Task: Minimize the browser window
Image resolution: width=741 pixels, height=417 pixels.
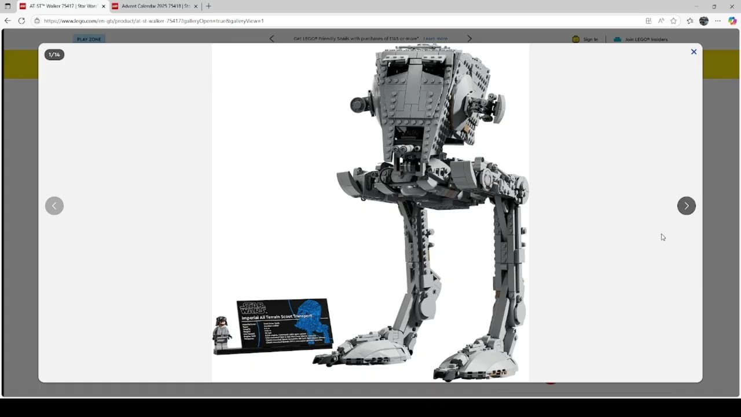Action: [696, 6]
